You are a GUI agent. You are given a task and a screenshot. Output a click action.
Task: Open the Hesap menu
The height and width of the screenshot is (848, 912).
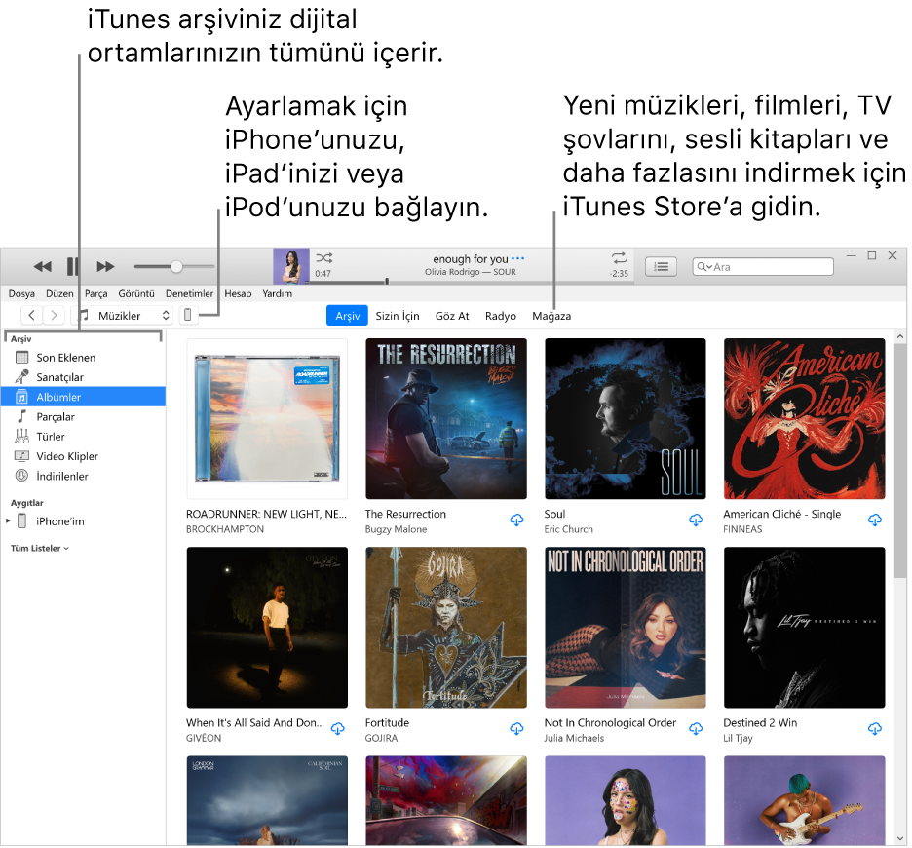tap(237, 293)
